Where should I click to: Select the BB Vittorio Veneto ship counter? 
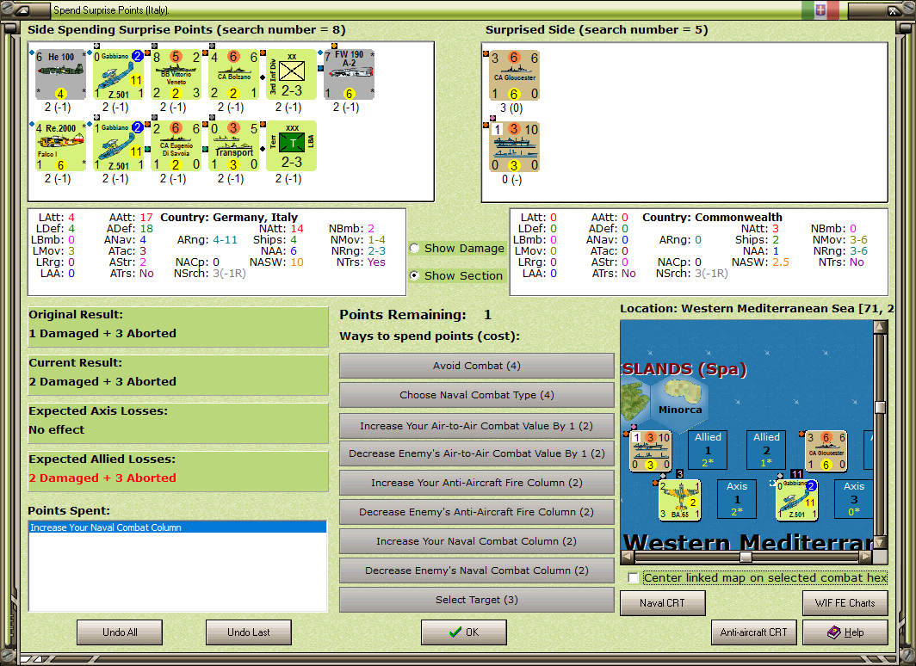point(176,75)
